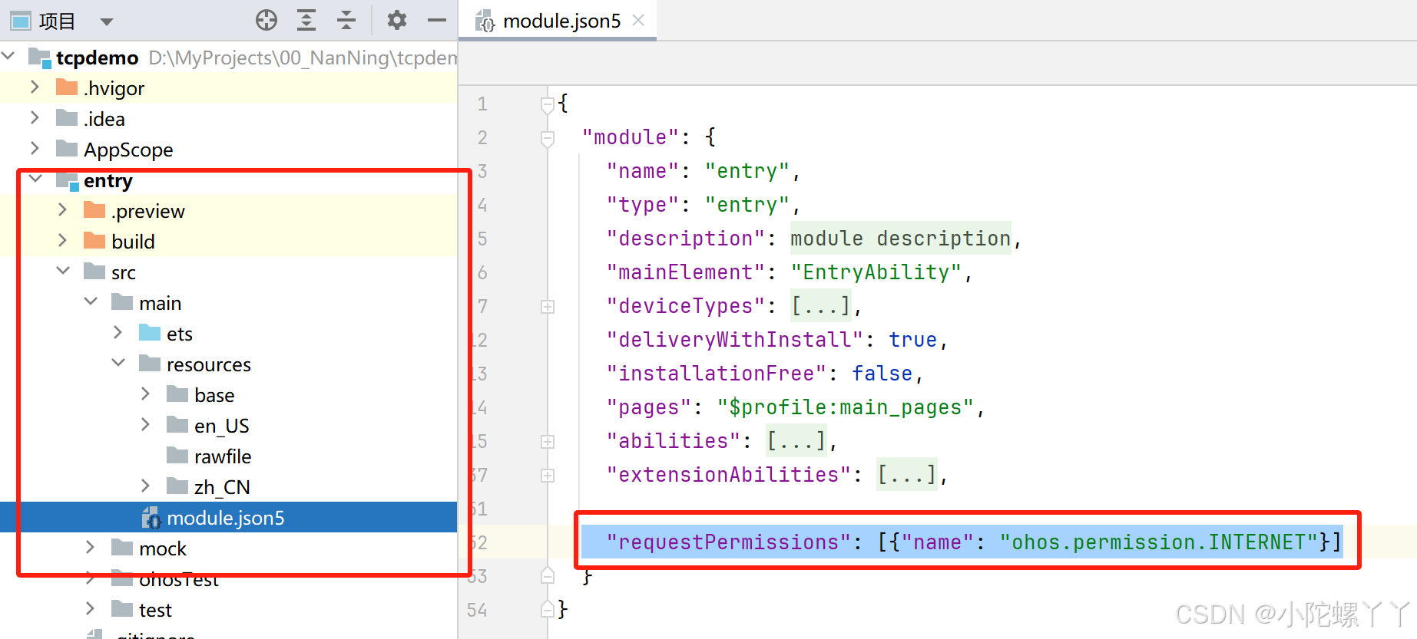Collapse the src folder

tap(63, 271)
